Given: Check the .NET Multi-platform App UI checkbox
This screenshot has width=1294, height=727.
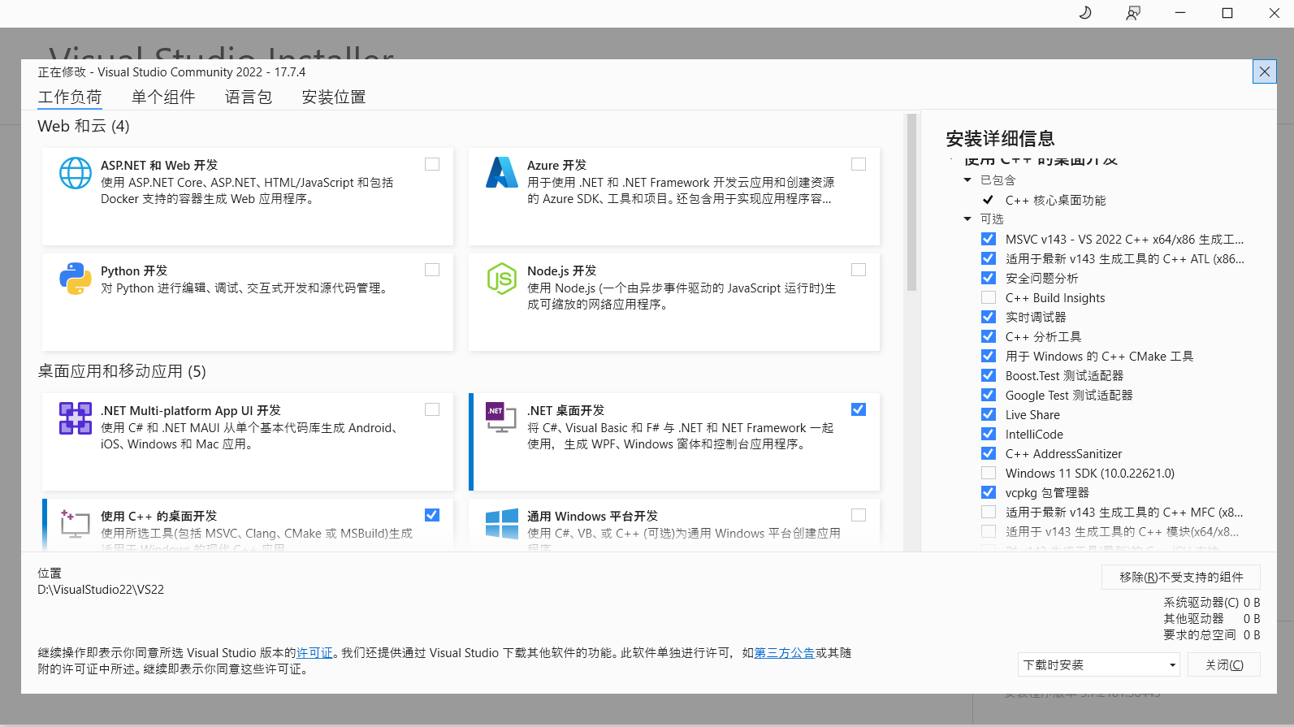Looking at the screenshot, I should [x=432, y=409].
